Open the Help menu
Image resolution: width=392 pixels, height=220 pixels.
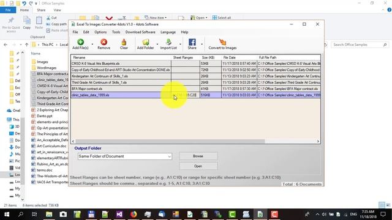[x=184, y=32]
